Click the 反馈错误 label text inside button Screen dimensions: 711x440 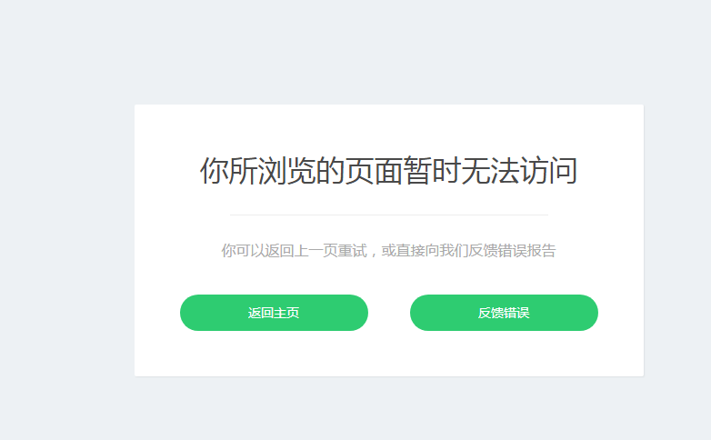coord(504,313)
